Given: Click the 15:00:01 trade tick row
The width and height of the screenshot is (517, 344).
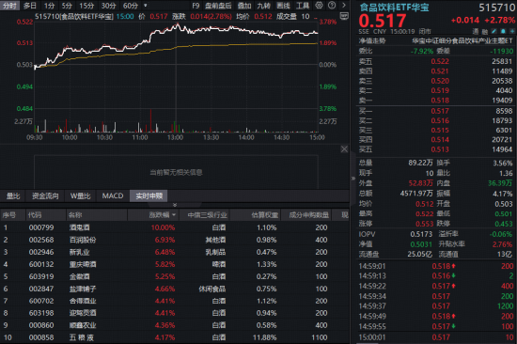Looking at the screenshot, I should [436, 337].
